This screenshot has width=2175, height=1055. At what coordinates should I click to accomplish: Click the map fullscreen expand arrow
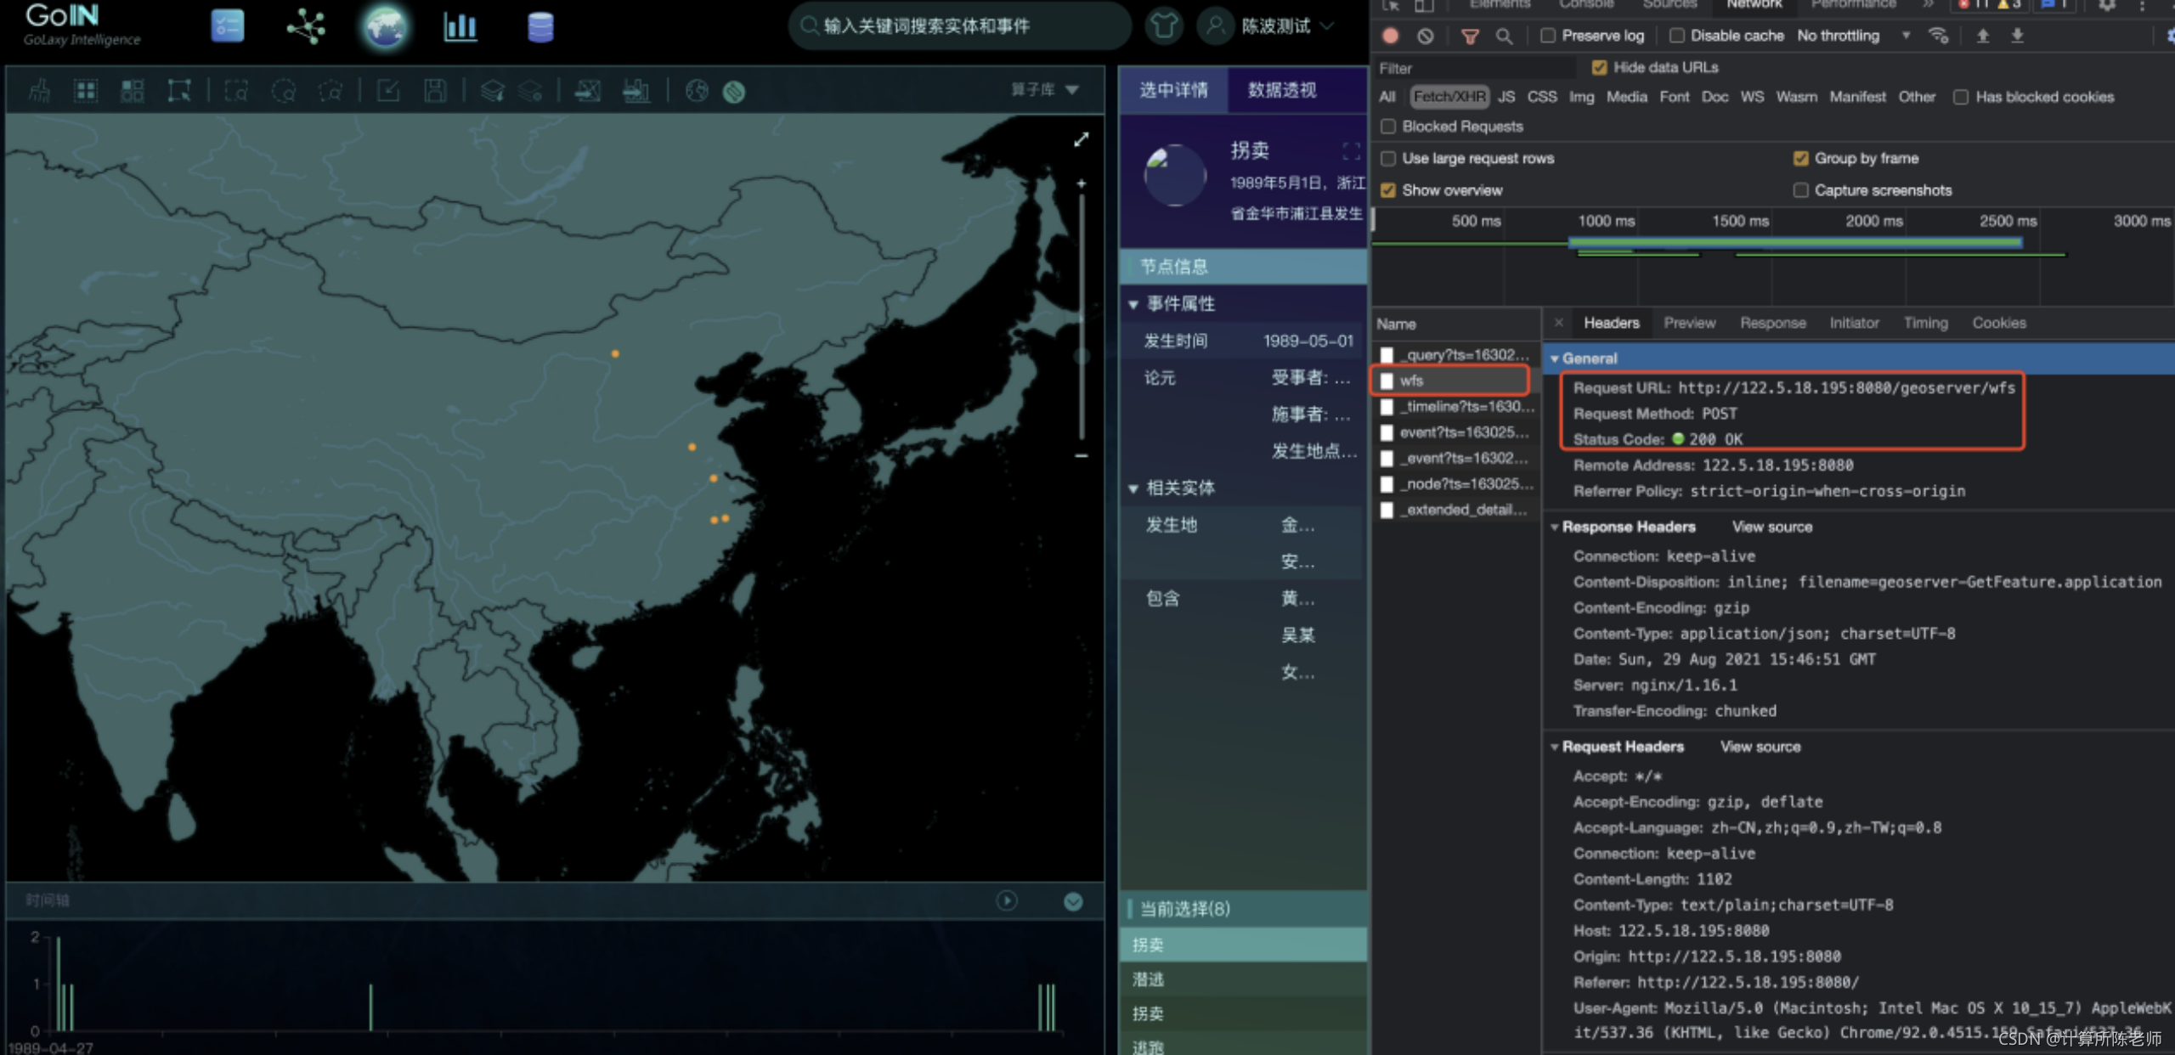1081,140
